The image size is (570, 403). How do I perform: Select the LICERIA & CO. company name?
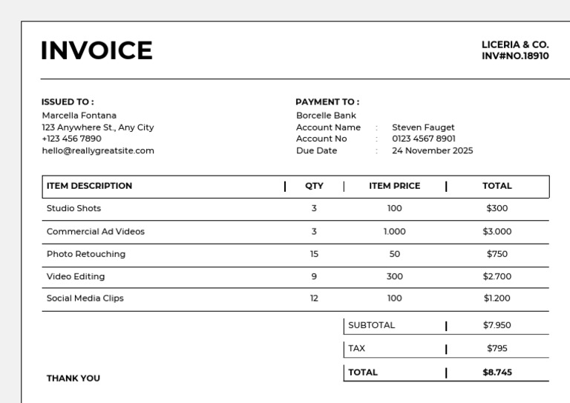pyautogui.click(x=515, y=44)
